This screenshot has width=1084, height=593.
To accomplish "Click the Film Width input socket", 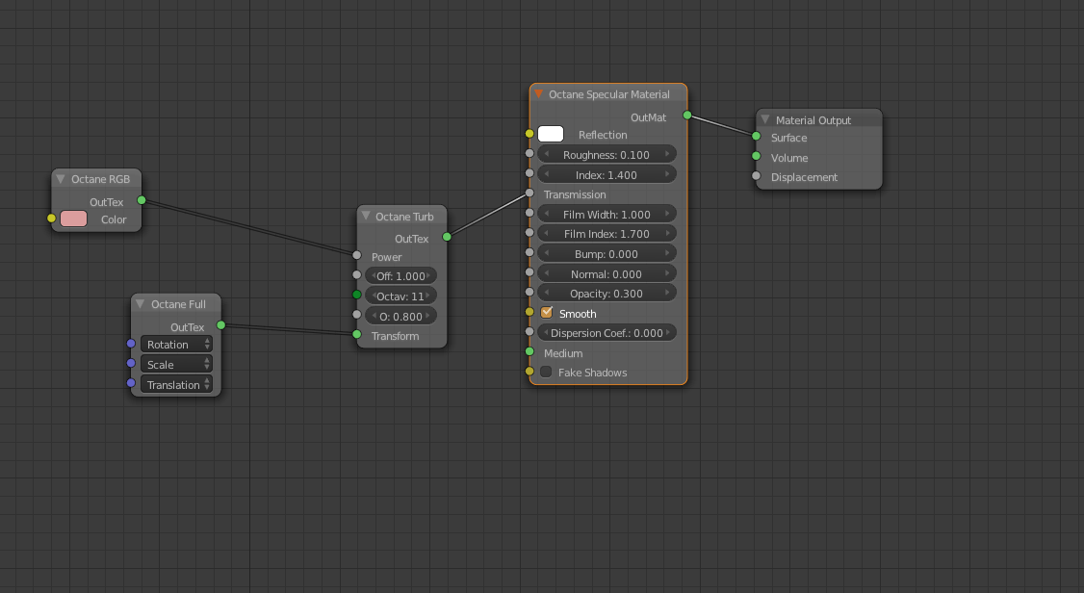I will tap(529, 213).
